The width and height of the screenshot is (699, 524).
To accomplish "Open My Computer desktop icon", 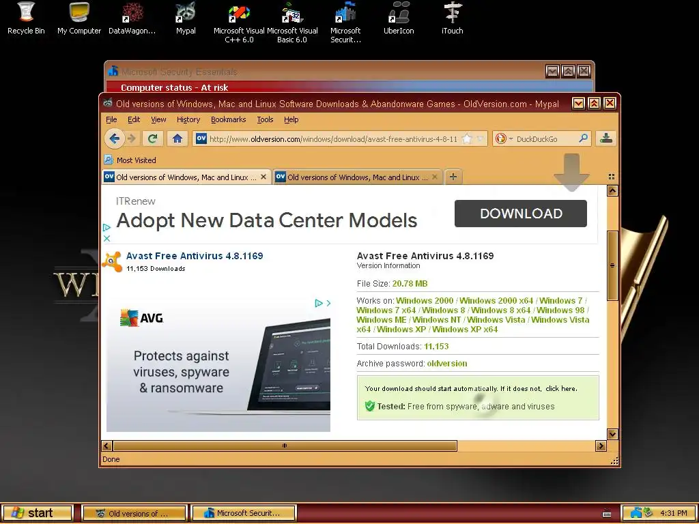I will [79, 18].
